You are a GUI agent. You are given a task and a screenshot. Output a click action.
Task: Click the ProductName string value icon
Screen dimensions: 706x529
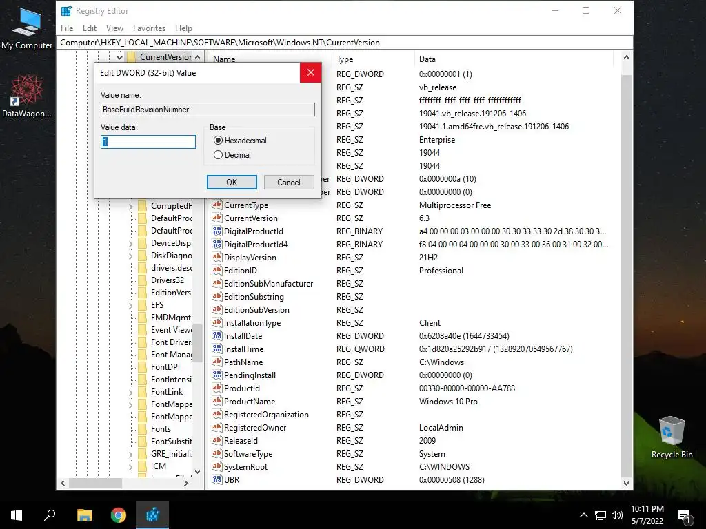217,401
